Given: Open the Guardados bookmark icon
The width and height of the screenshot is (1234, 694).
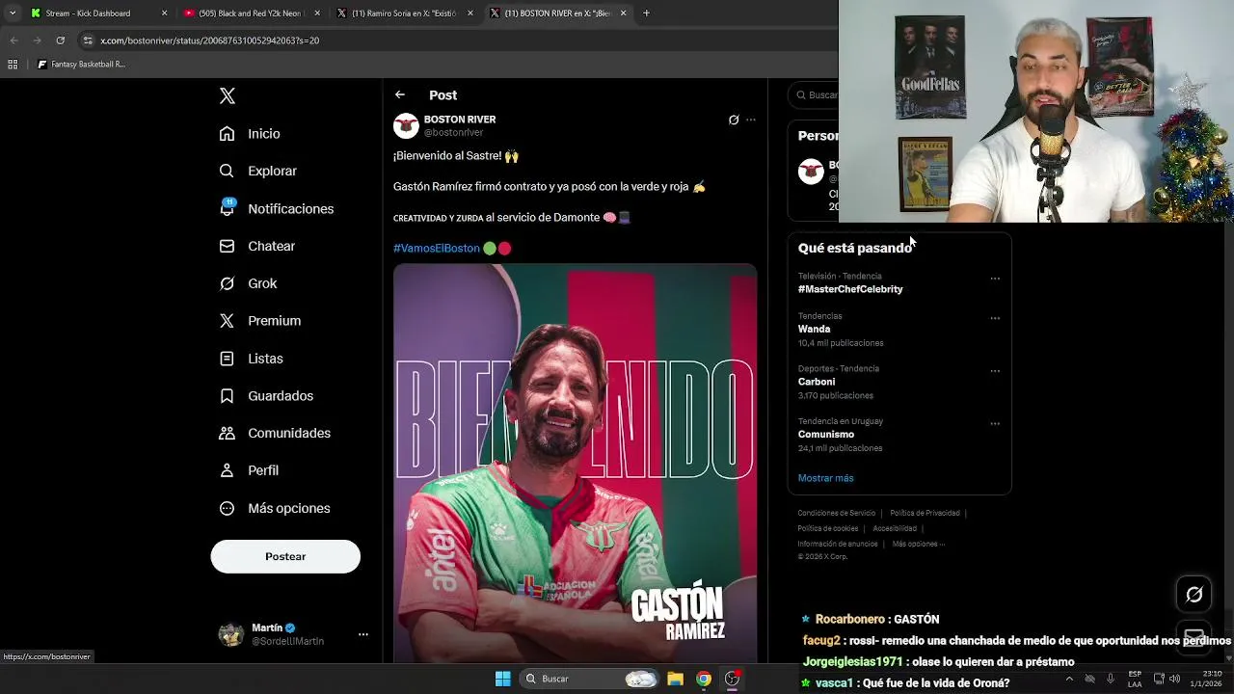Looking at the screenshot, I should [x=227, y=396].
